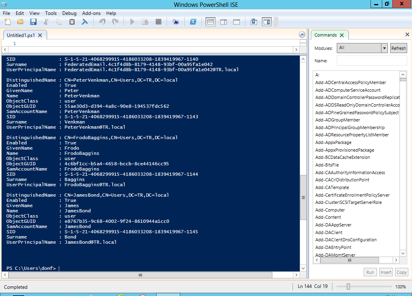The height and width of the screenshot is (296, 412).
Task: Select Add-ADGroupMember from the command list
Action: 338,120
